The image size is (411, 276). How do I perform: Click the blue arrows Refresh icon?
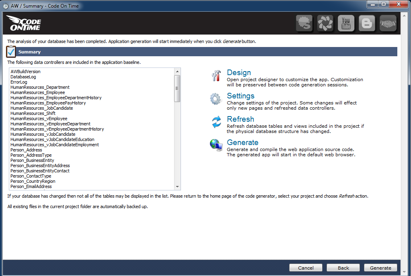tap(216, 122)
